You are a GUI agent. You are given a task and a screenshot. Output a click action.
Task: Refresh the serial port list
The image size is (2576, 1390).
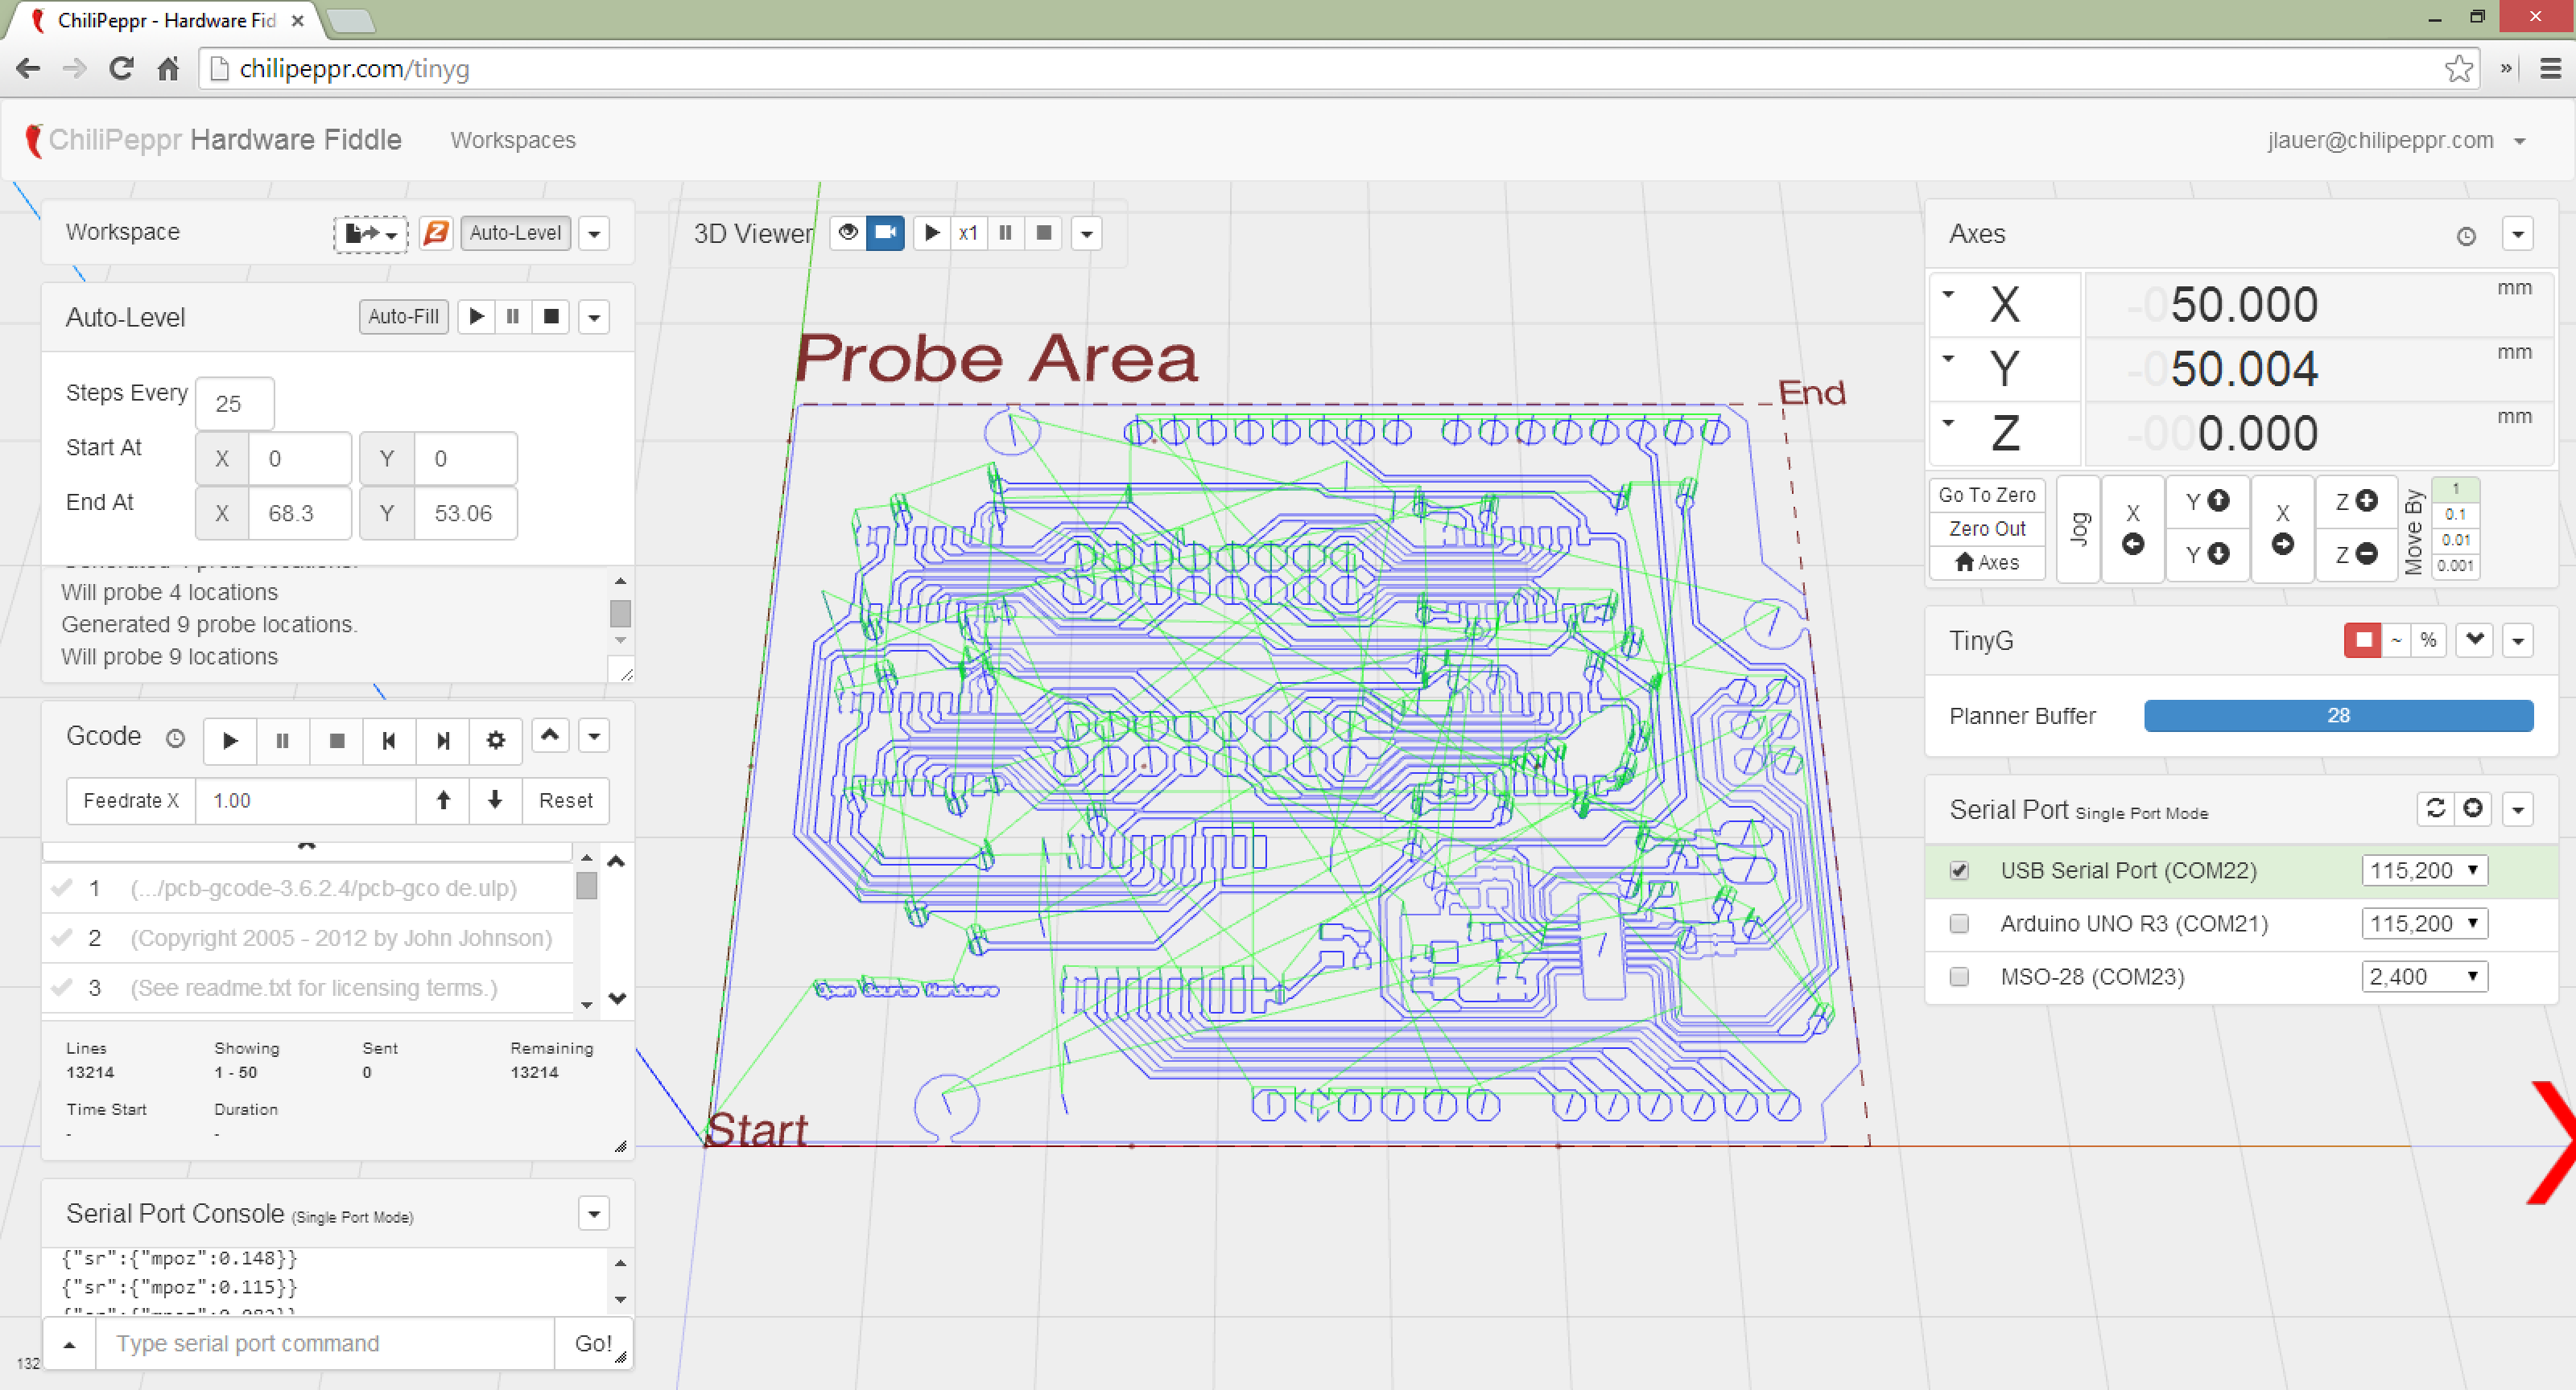point(2436,808)
